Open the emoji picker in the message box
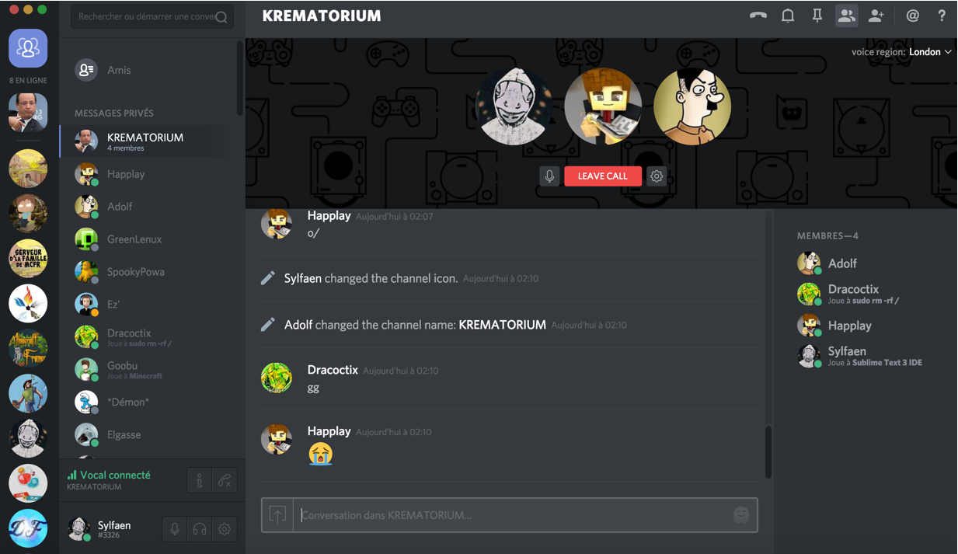This screenshot has width=958, height=554. pos(742,515)
